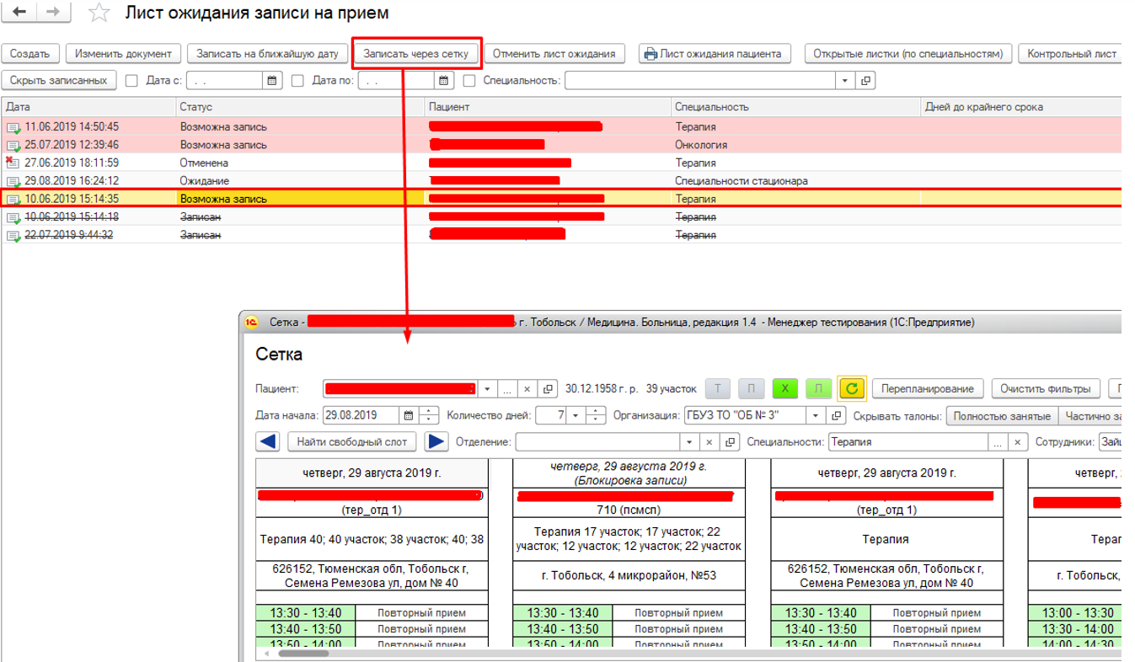
Task: Click the Найти свободный слот button
Action: point(352,441)
